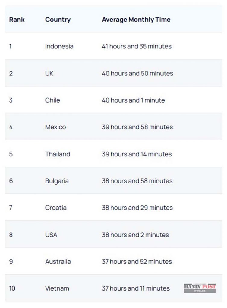Image resolution: width=227 pixels, height=308 pixels.
Task: Click the 41 hours and 35 minutes value
Action: 137,46
